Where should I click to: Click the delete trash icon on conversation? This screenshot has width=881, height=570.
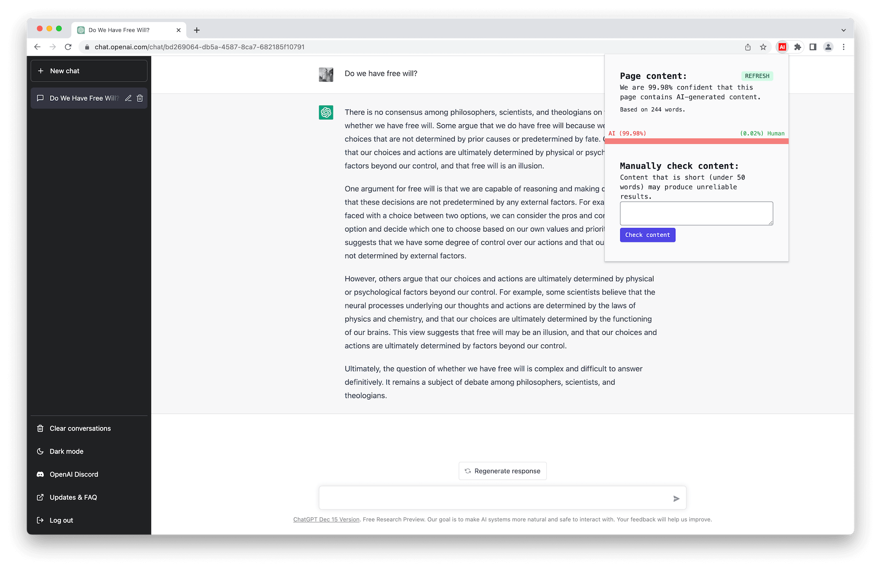pos(140,98)
